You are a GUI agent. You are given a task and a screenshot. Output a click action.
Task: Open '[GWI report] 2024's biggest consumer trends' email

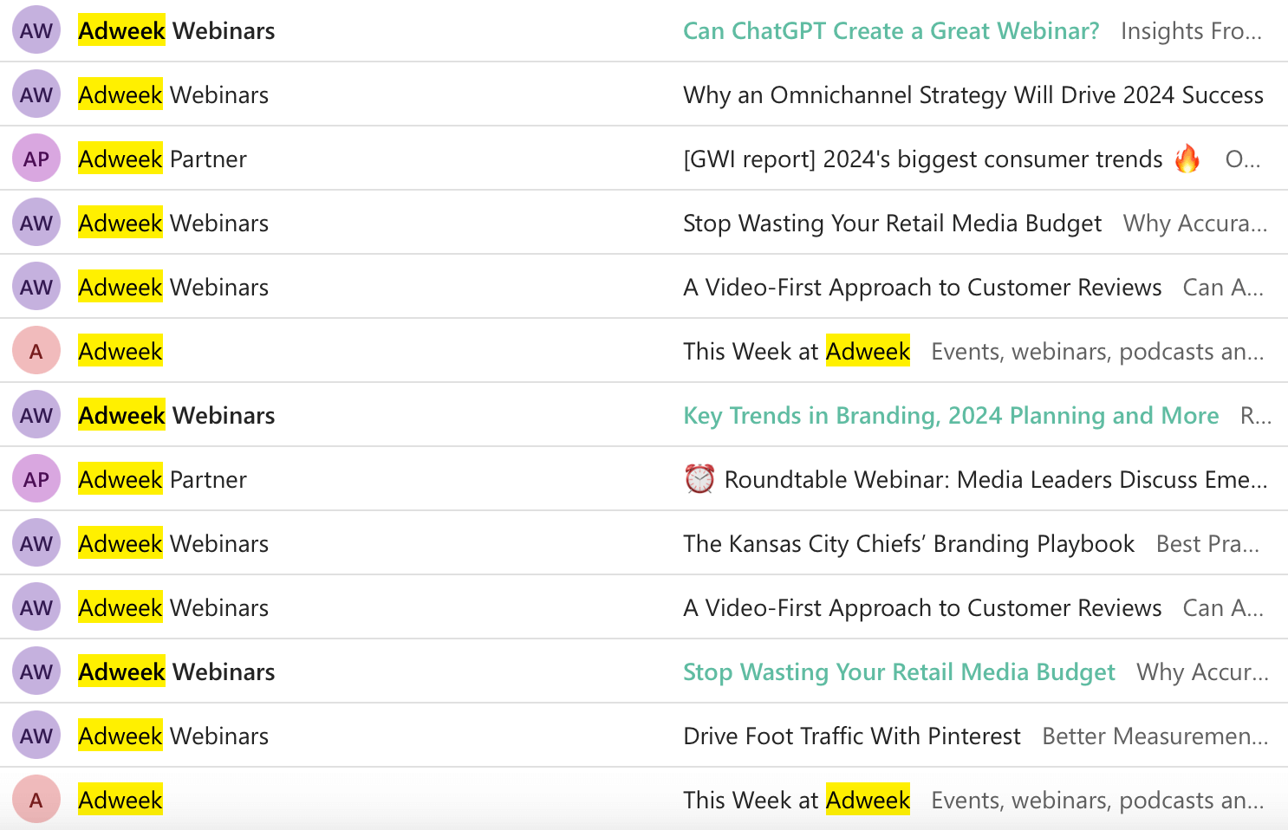[x=923, y=159]
